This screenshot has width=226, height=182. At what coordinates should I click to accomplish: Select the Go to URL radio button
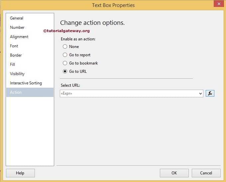(65, 71)
